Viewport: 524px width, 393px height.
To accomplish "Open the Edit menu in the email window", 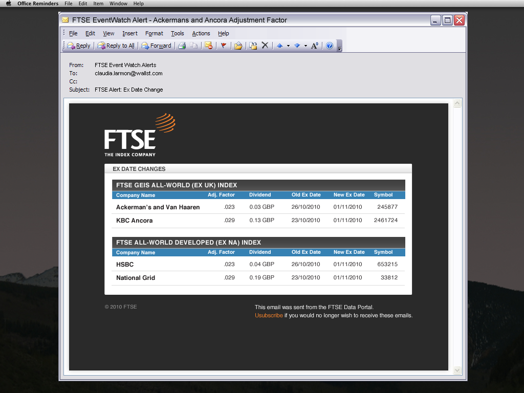I will [x=90, y=33].
